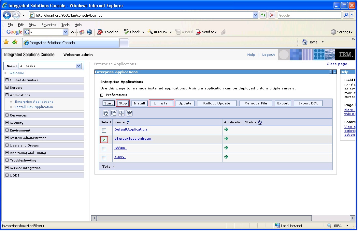The image size is (358, 231).
Task: Click the Home house icon
Action: (305, 42)
